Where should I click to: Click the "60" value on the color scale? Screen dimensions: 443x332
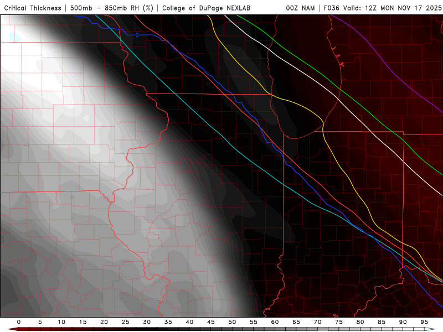275,322
